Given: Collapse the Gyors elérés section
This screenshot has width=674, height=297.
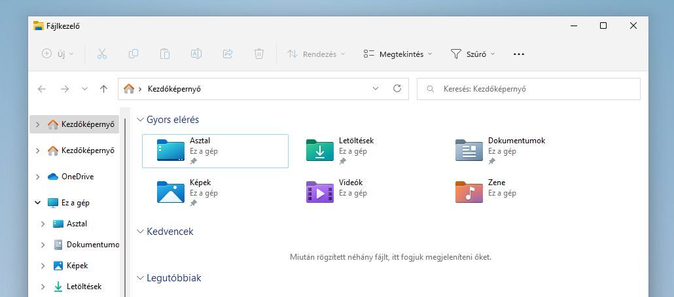Looking at the screenshot, I should [140, 120].
